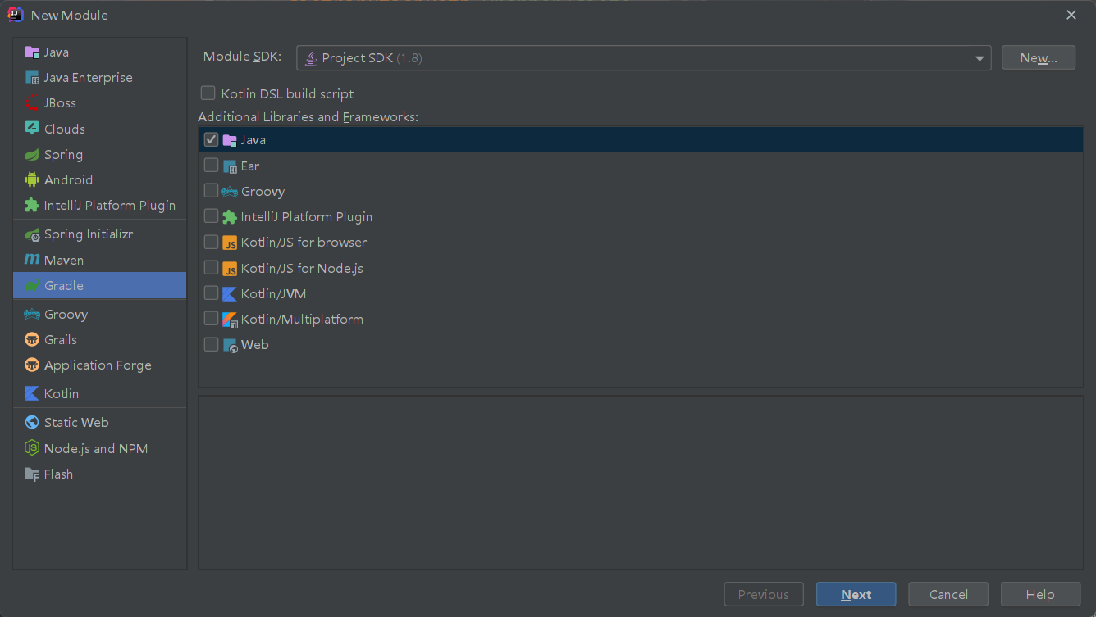1096x617 pixels.
Task: Select the Spring leaf icon
Action: tap(32, 154)
